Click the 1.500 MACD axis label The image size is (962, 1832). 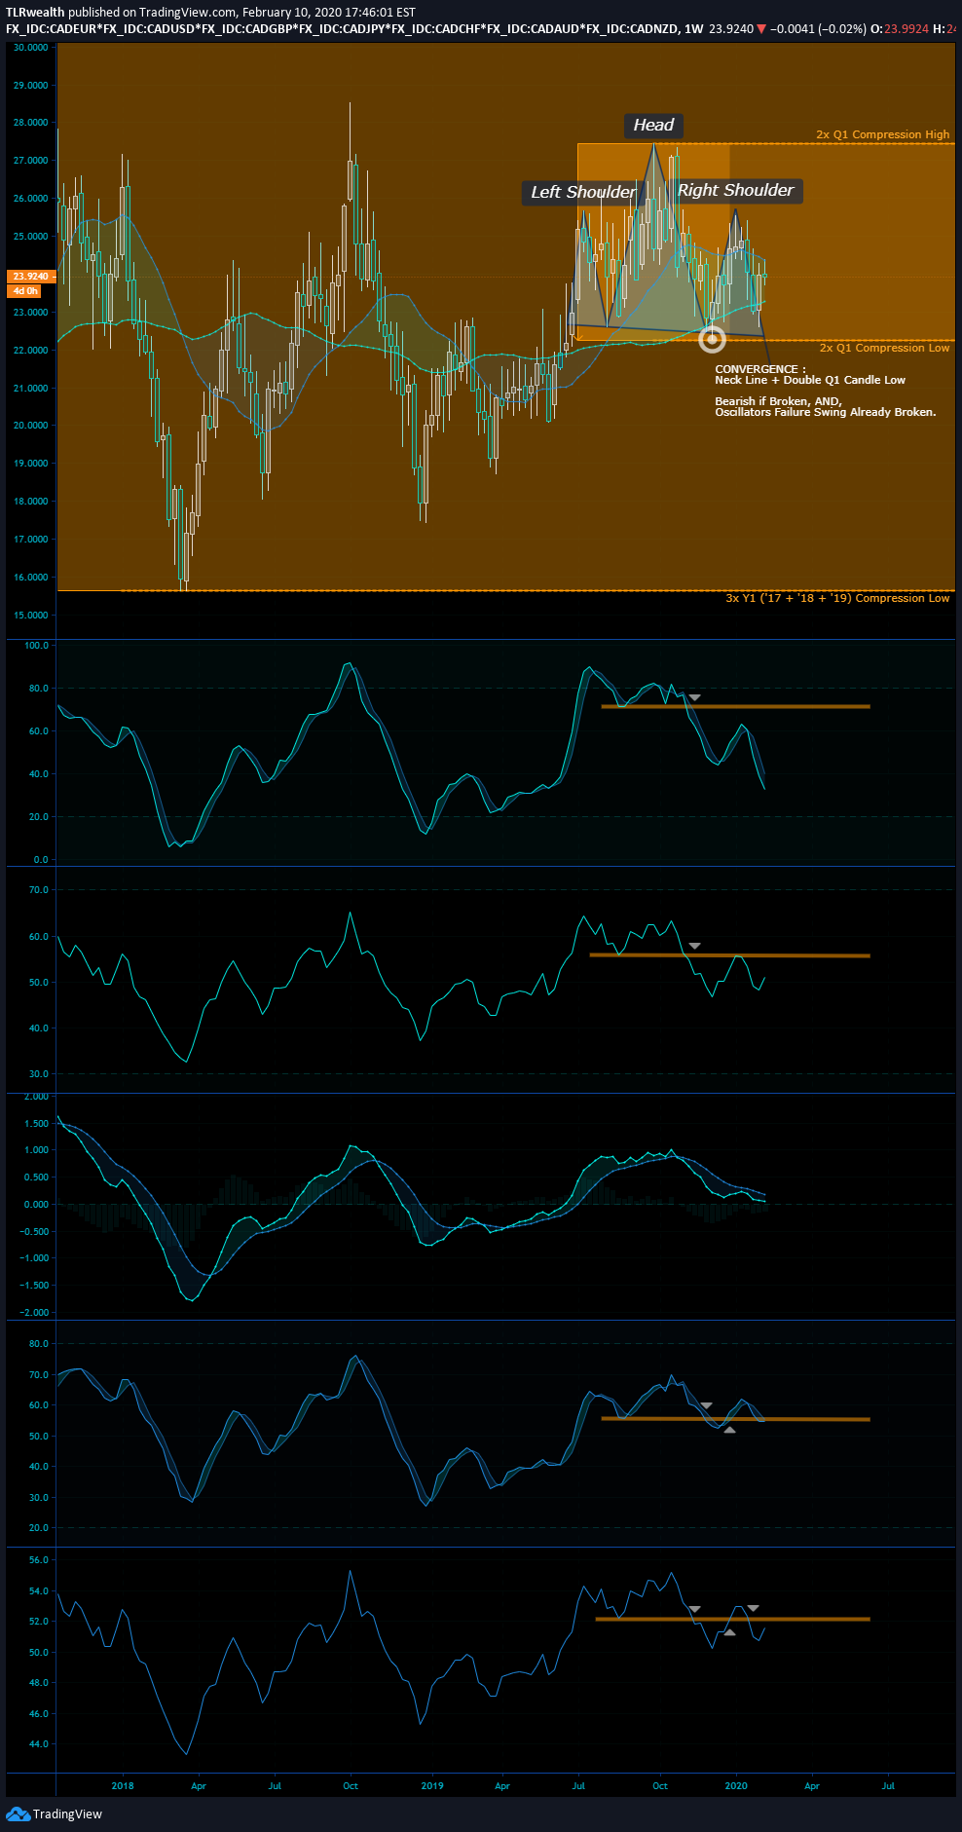click(x=37, y=1123)
